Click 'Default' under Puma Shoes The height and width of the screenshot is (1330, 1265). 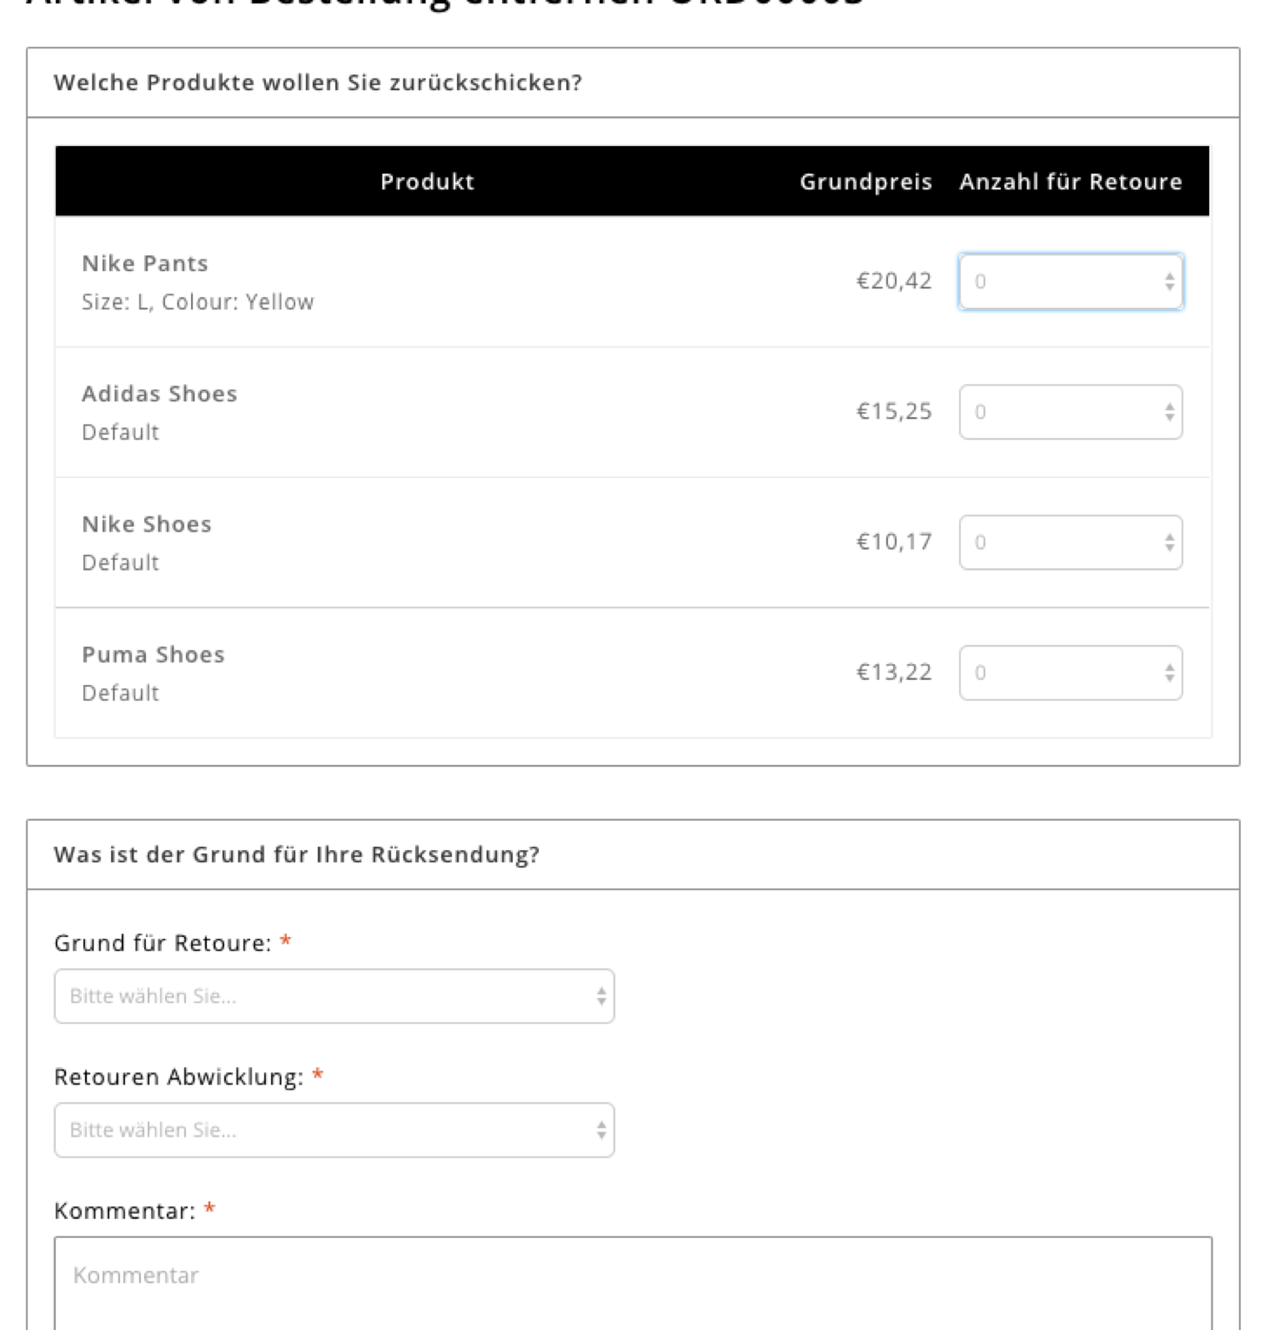(120, 693)
